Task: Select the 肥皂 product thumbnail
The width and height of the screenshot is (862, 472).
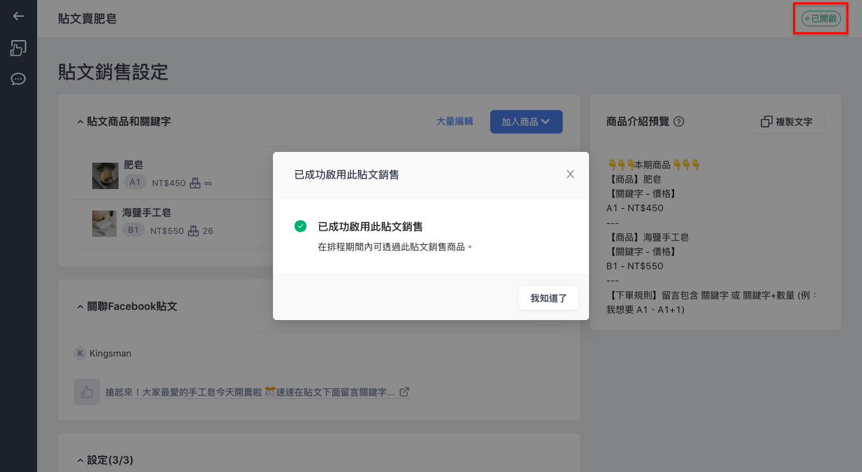Action: [105, 176]
